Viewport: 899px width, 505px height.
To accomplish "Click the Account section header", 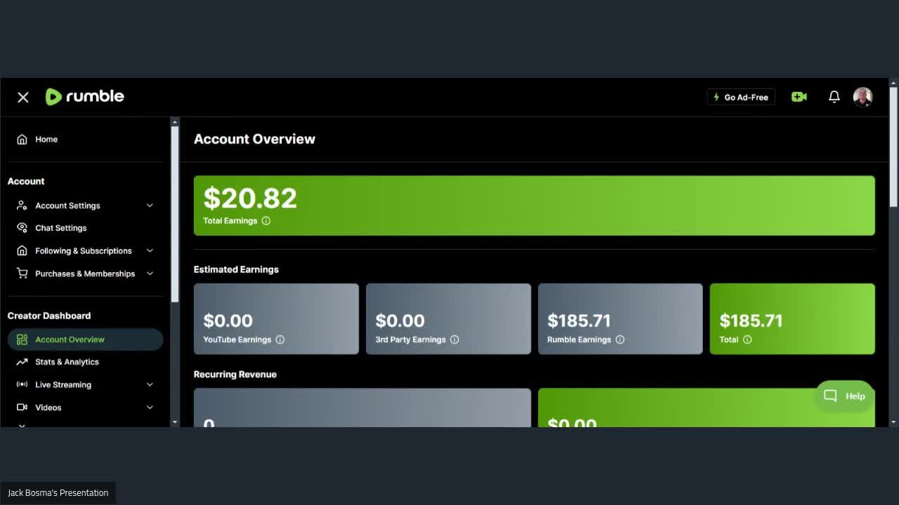I will (26, 181).
